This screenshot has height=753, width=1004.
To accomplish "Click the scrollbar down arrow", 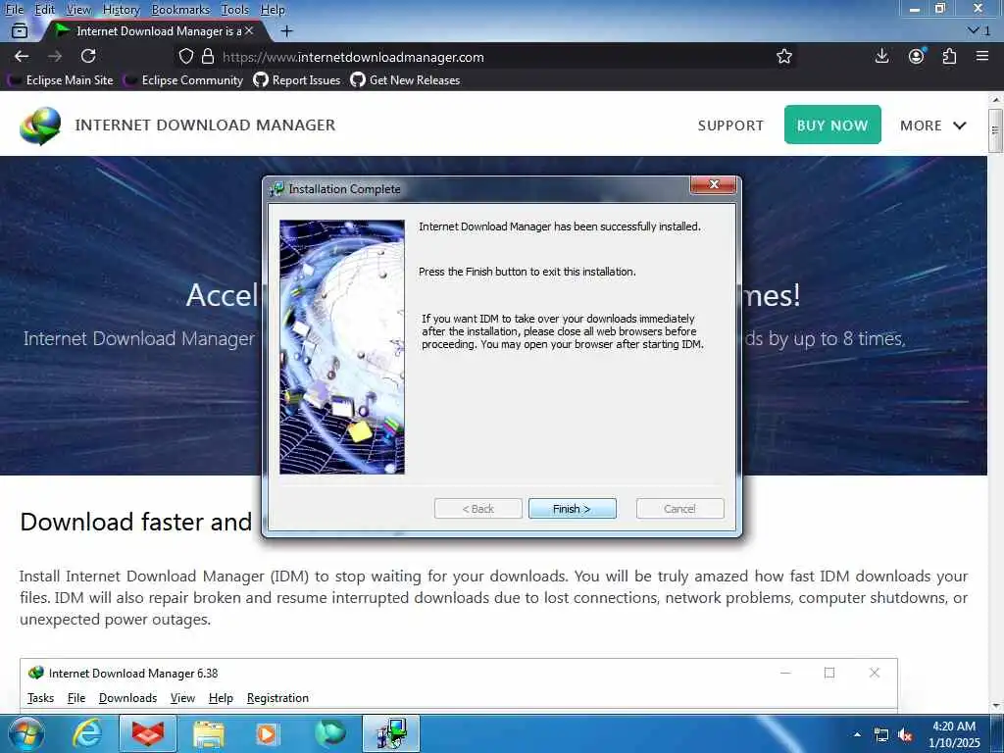I will [995, 706].
